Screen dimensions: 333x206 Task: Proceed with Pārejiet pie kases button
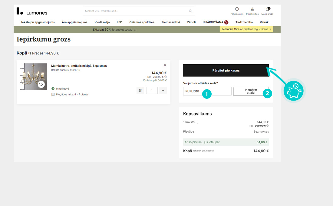226,70
